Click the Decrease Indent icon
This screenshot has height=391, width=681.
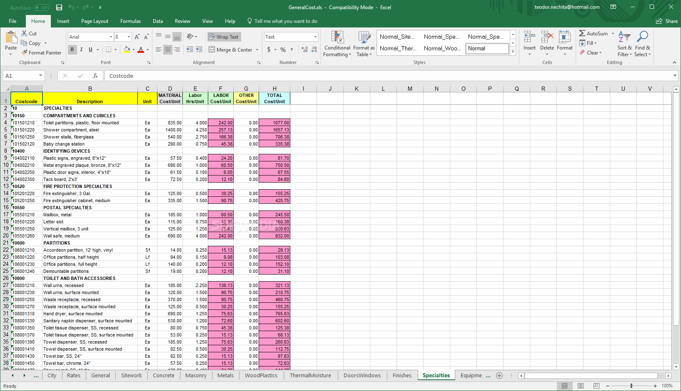190,49
